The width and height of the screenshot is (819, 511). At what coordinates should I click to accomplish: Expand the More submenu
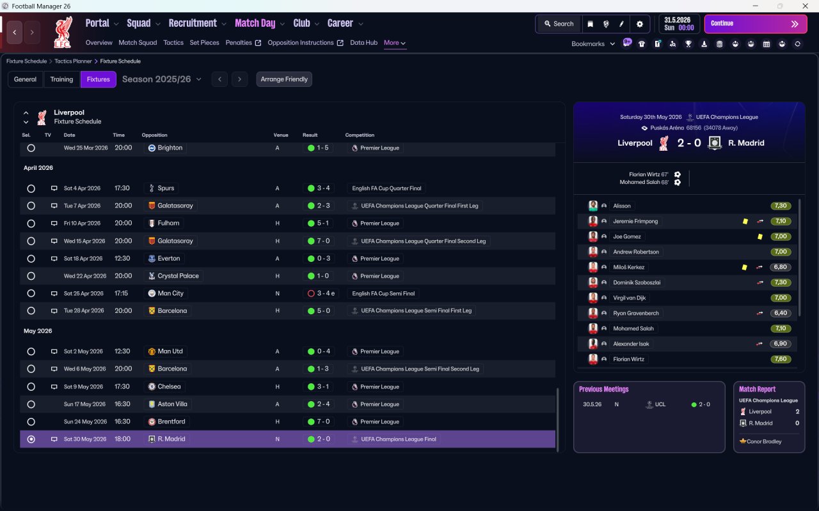pos(395,43)
